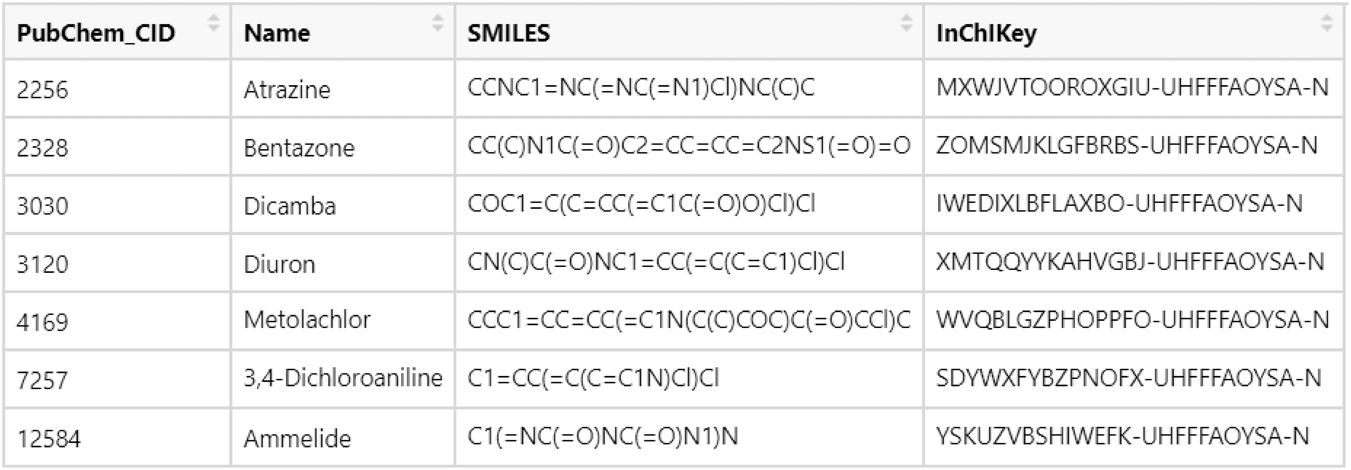The width and height of the screenshot is (1351, 470).
Task: Select the Bentazone name cell
Action: coord(299,148)
